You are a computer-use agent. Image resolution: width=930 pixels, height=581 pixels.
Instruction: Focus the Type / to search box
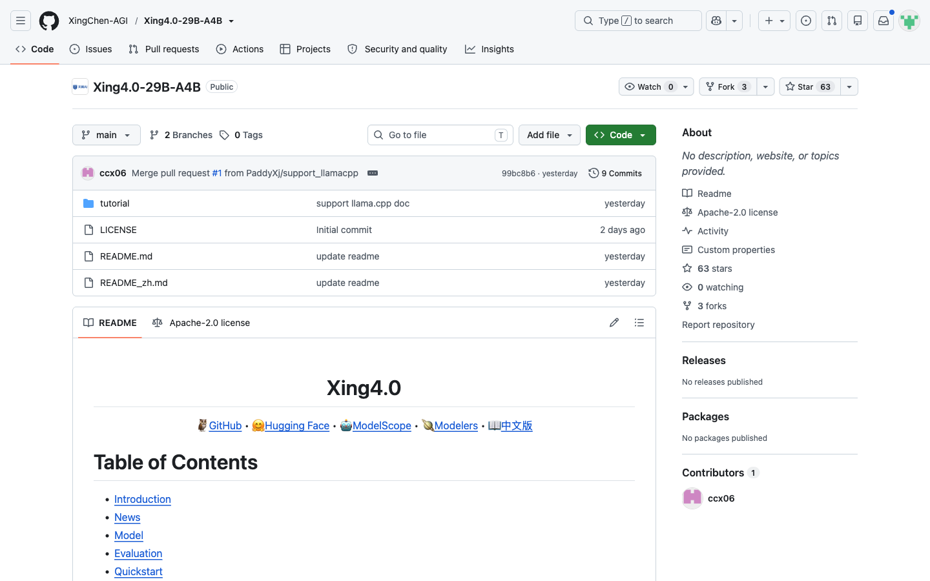(x=638, y=21)
